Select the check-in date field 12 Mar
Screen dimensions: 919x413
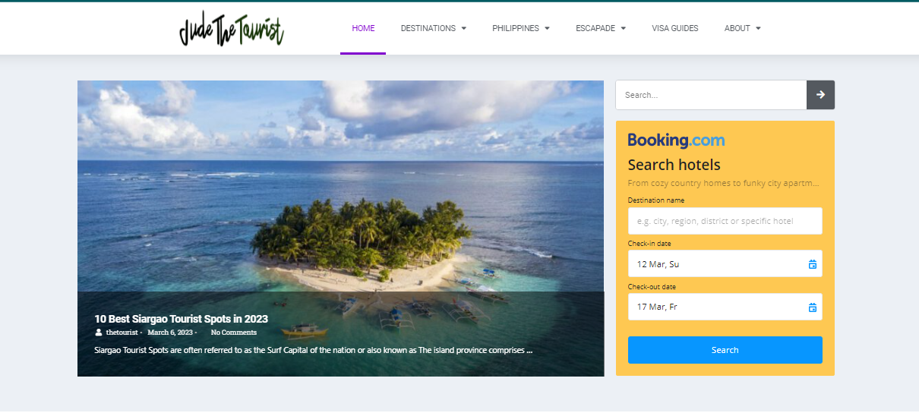point(725,264)
